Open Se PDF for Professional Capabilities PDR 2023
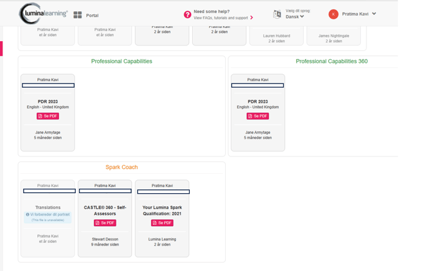 tap(48, 116)
